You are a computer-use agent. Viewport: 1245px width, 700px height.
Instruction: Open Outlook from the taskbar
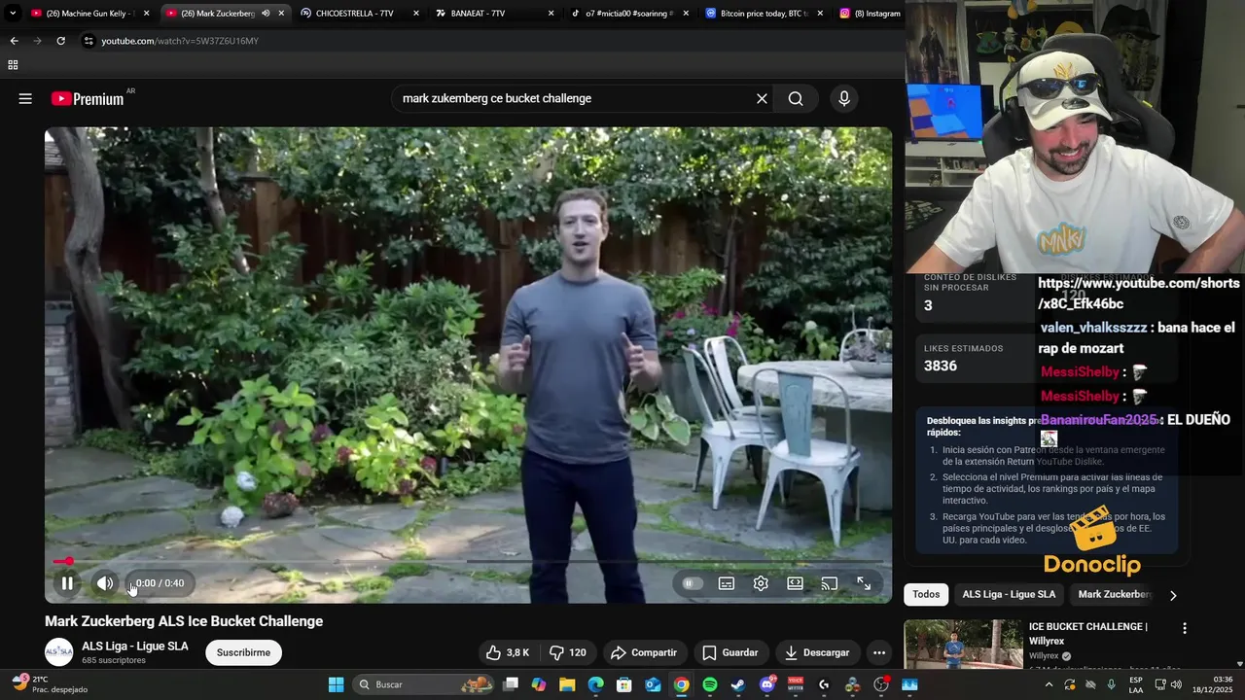[653, 684]
